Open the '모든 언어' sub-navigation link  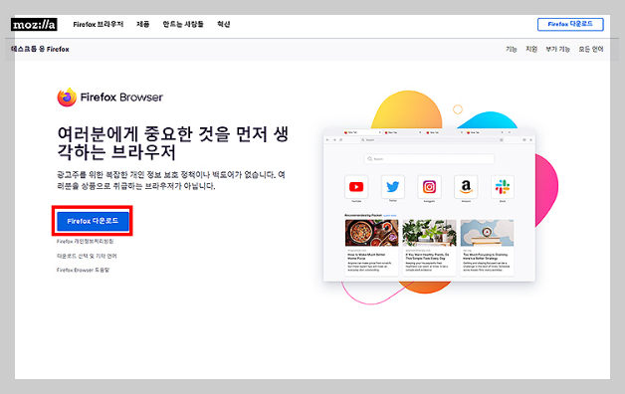pyautogui.click(x=591, y=49)
